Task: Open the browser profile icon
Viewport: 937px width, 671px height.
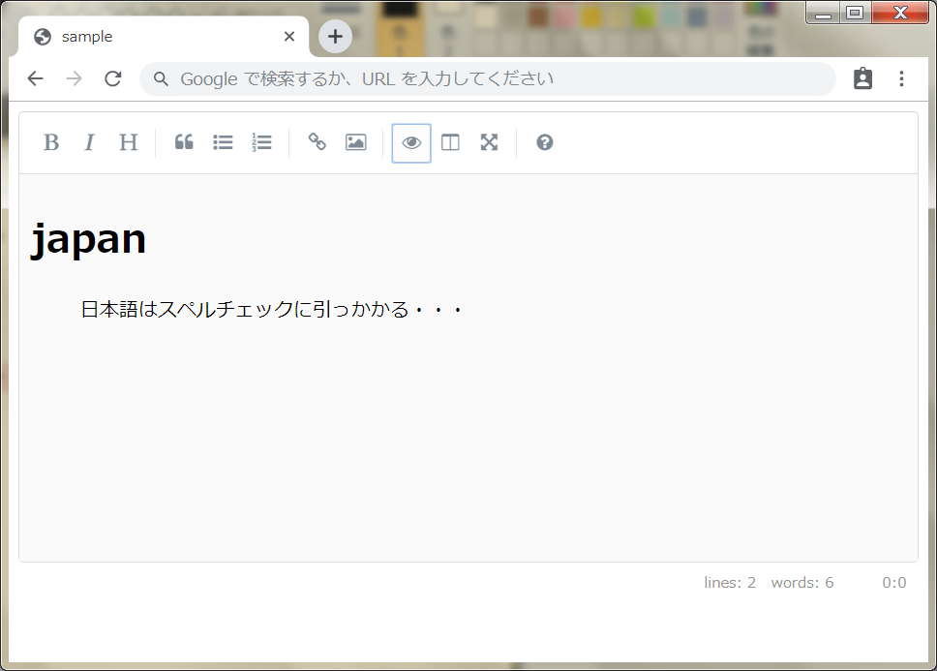Action: coord(862,78)
